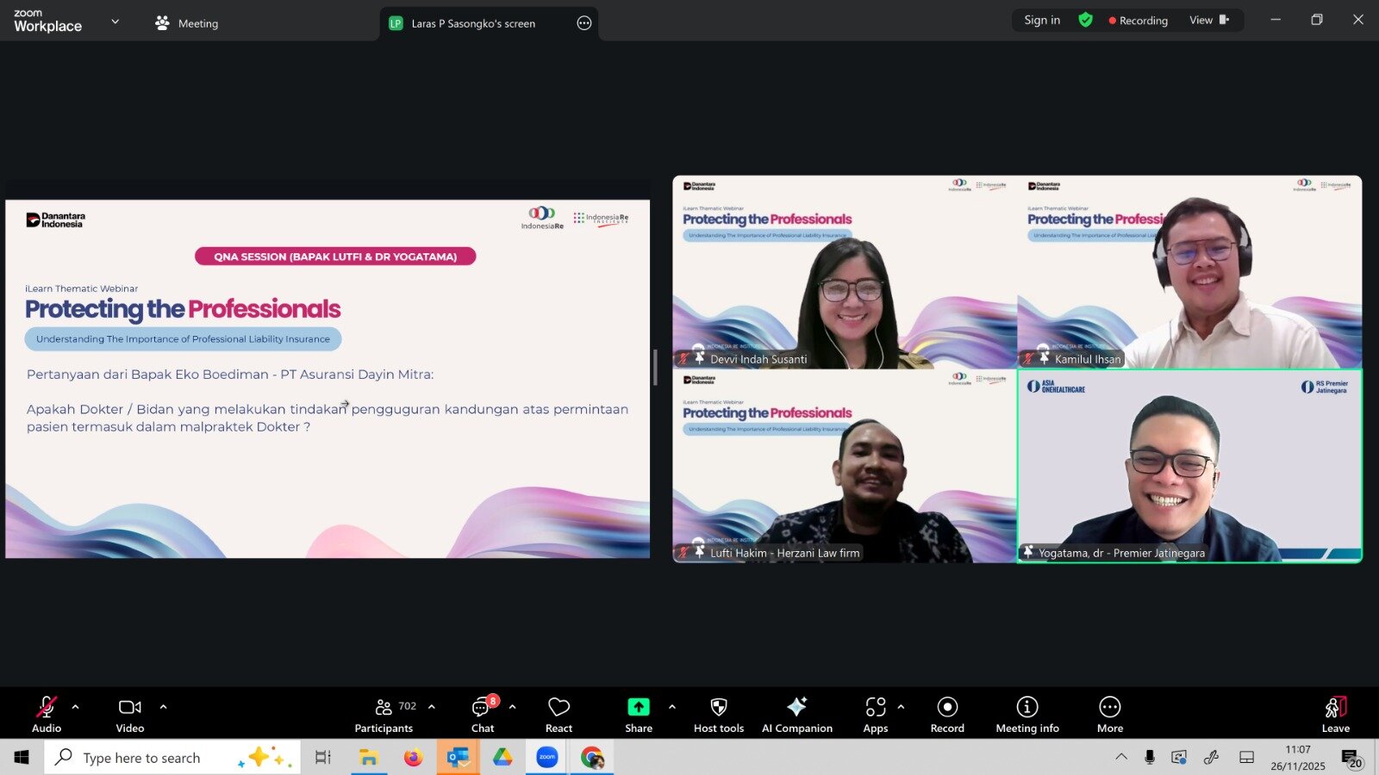Open the Chat panel

[483, 715]
